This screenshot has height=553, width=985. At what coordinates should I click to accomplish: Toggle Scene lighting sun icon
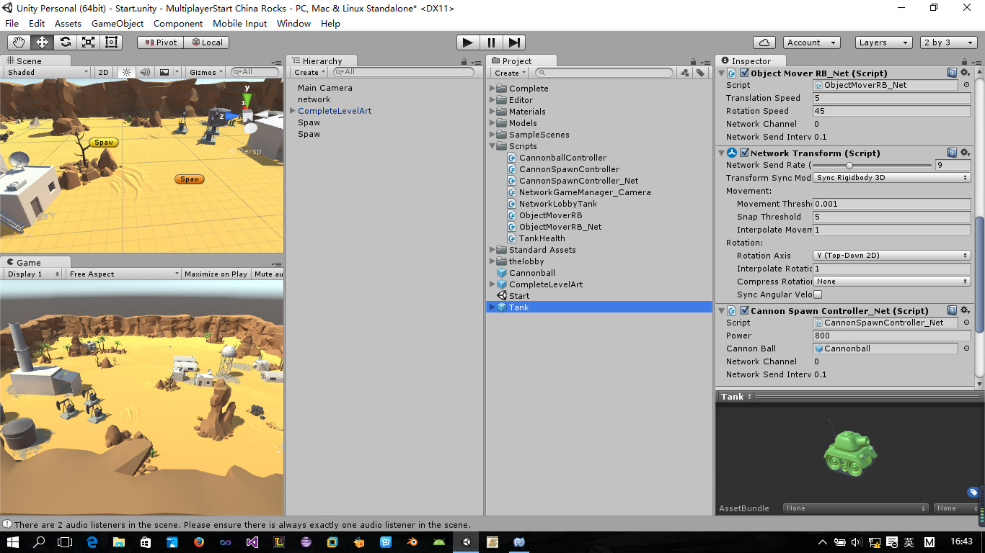click(x=126, y=72)
